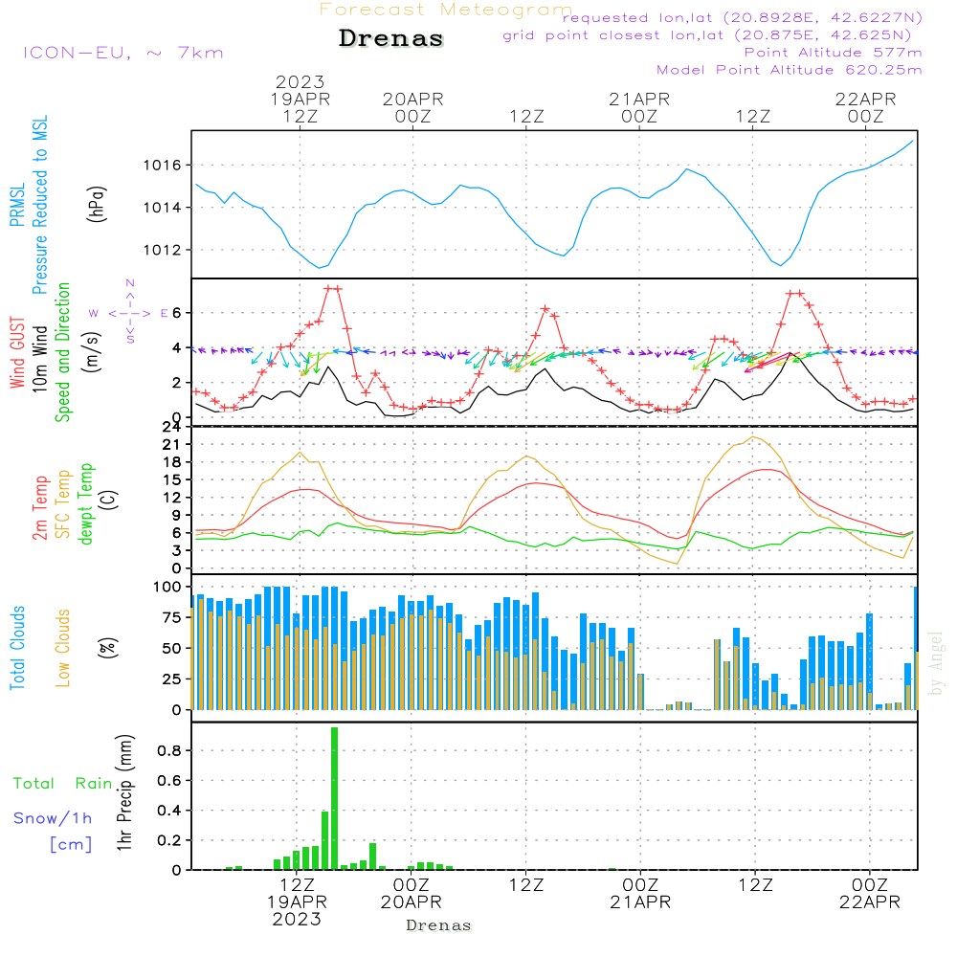This screenshot has height=957, width=957.
Task: Click the bottom 00Z 21APR time label
Action: (640, 894)
